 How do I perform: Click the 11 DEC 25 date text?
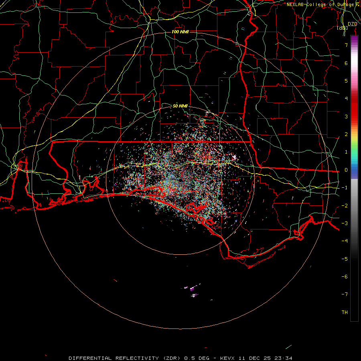coord(255,358)
